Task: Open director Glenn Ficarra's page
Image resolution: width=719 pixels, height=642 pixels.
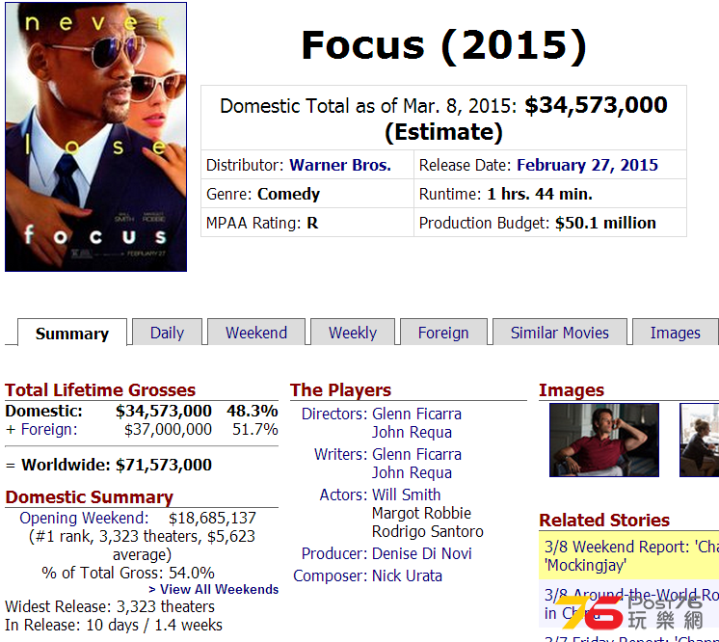Action: coord(416,414)
